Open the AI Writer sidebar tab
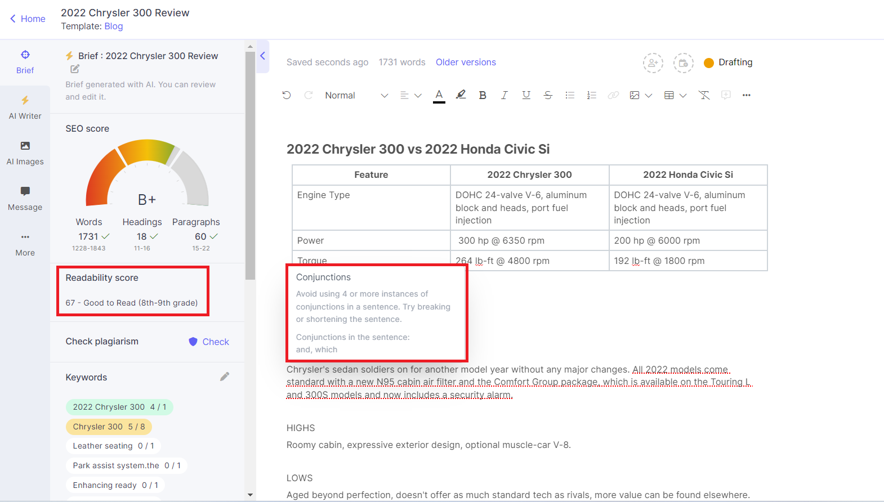884x502 pixels. click(x=25, y=108)
